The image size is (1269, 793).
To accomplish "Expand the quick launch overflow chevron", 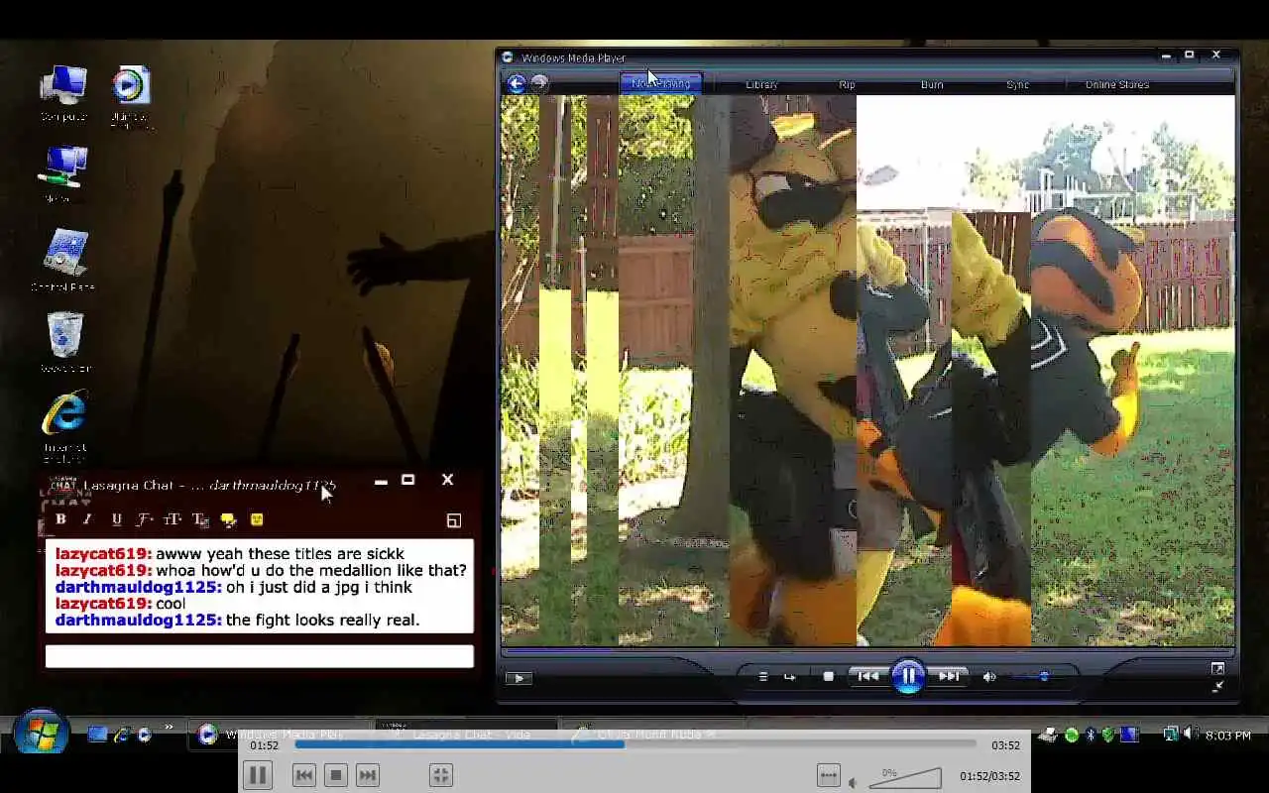I will point(170,728).
